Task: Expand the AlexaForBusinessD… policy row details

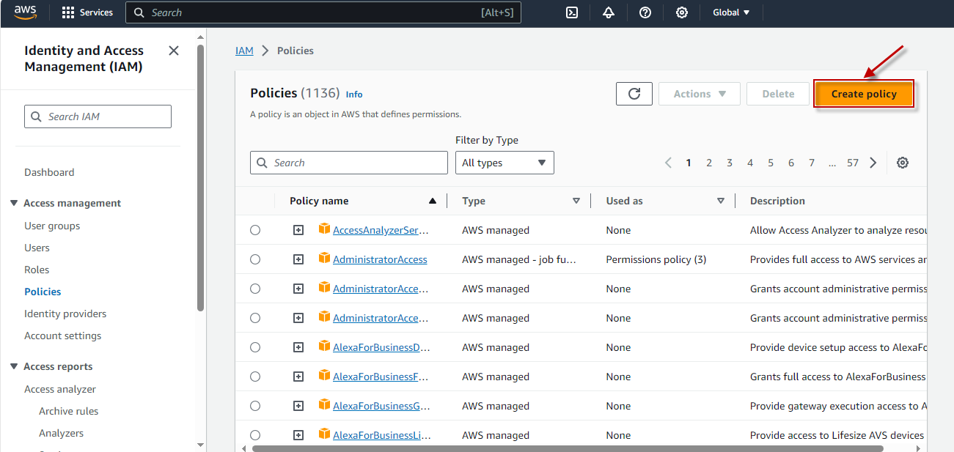Action: coord(298,347)
